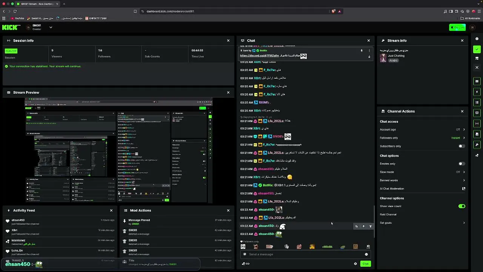
Task: Click the wrench sidebar icon
Action: click(477, 145)
